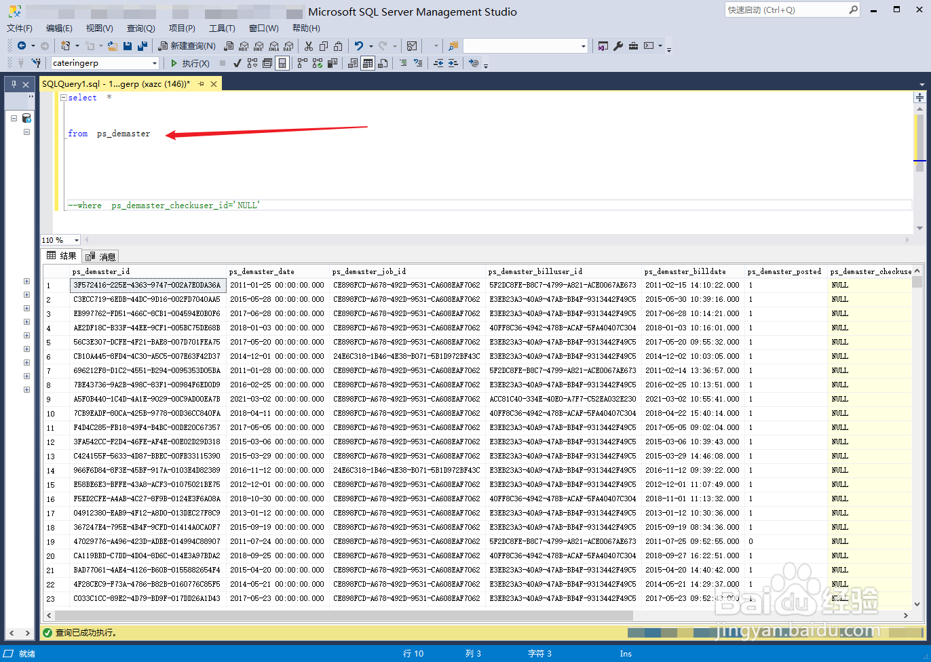Select the 结果 results tab
This screenshot has width=931, height=662.
pyautogui.click(x=62, y=256)
